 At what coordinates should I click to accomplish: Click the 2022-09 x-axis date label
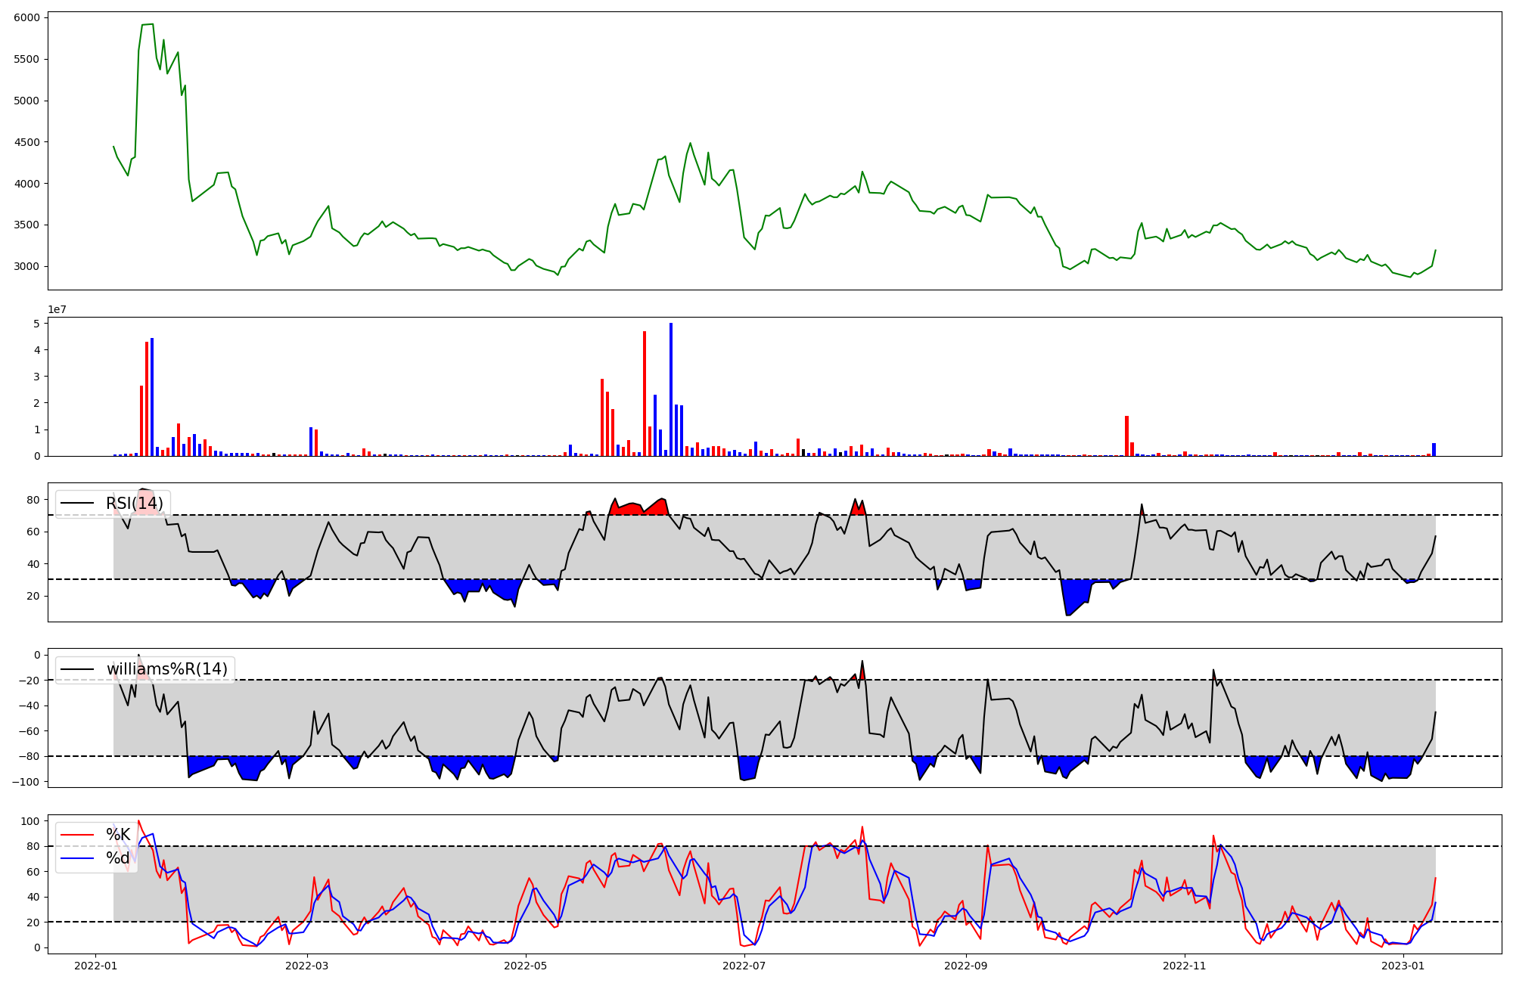click(966, 966)
